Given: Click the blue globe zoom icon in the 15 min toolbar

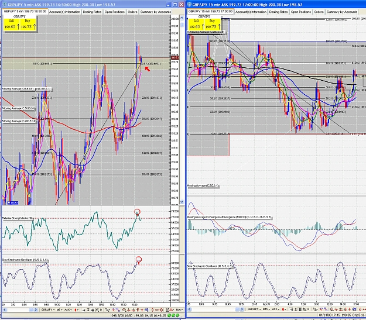Looking at the screenshot, I should [354, 309].
